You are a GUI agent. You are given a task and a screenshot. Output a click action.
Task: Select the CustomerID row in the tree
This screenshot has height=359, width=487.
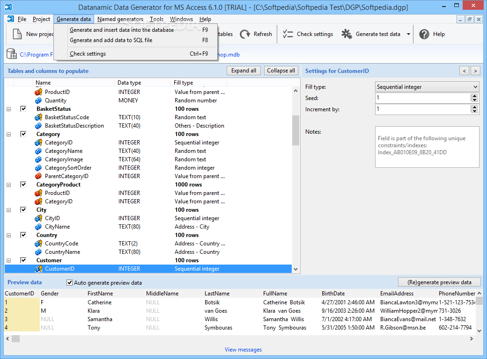tap(148, 269)
